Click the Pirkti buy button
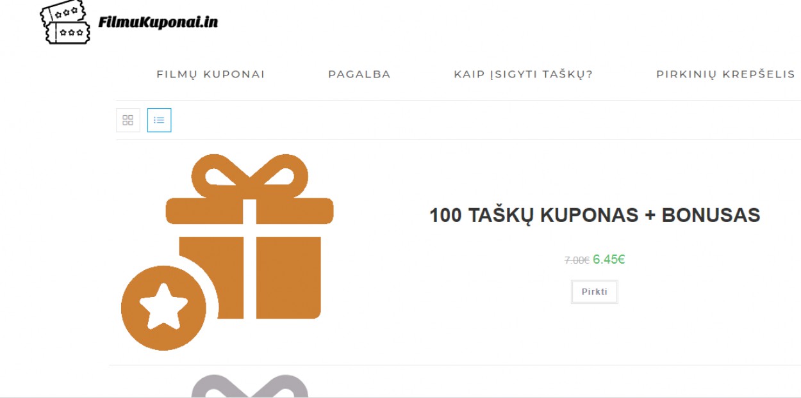This screenshot has width=801, height=398. tap(595, 292)
